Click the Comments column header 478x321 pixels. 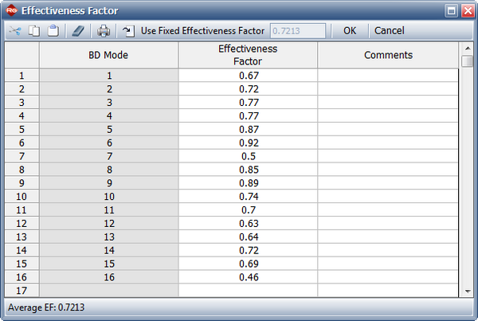388,55
